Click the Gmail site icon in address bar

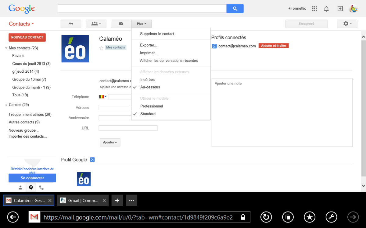click(35, 217)
